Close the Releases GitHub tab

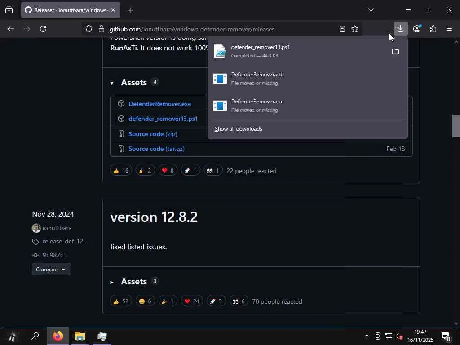pos(113,10)
